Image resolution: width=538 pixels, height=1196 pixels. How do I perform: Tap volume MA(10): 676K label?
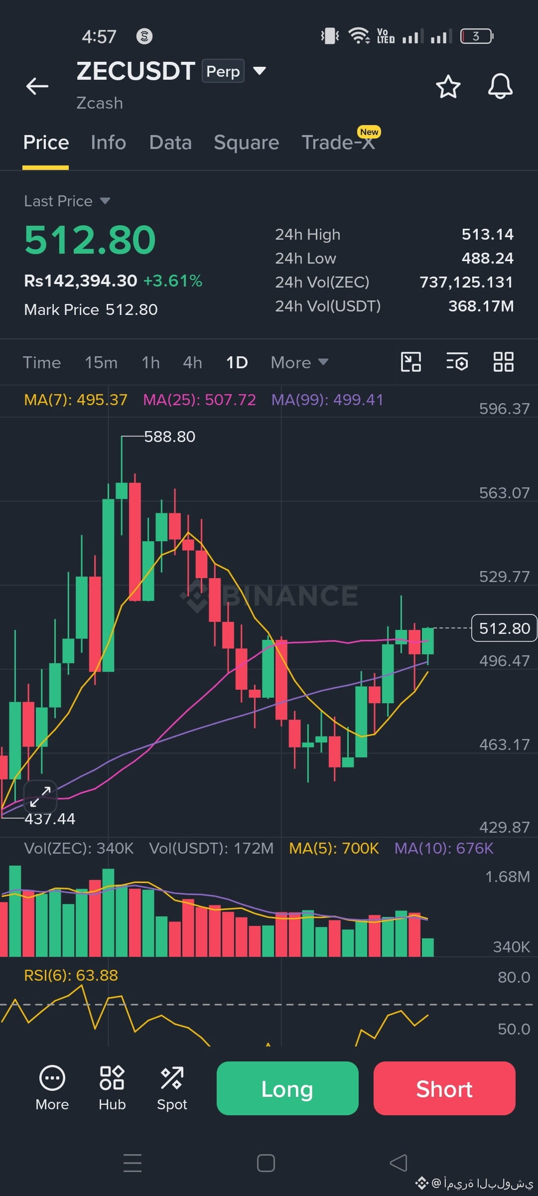click(x=444, y=848)
